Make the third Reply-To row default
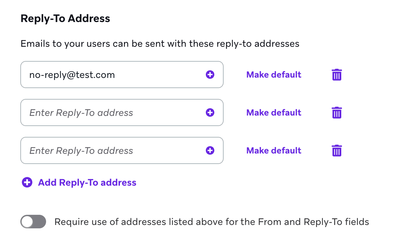 pyautogui.click(x=274, y=150)
